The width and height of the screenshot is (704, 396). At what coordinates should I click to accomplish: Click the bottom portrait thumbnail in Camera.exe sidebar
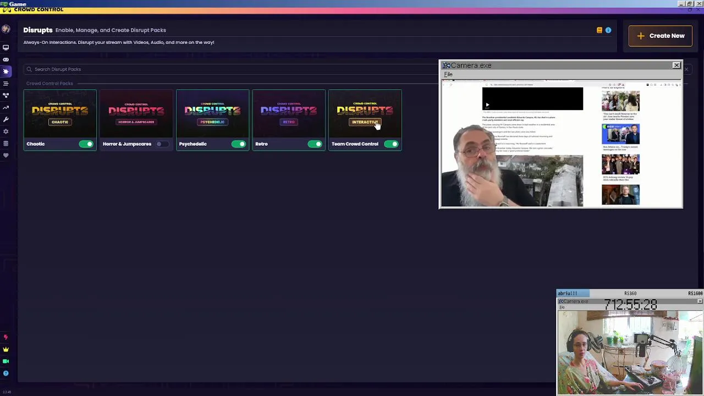point(620,195)
